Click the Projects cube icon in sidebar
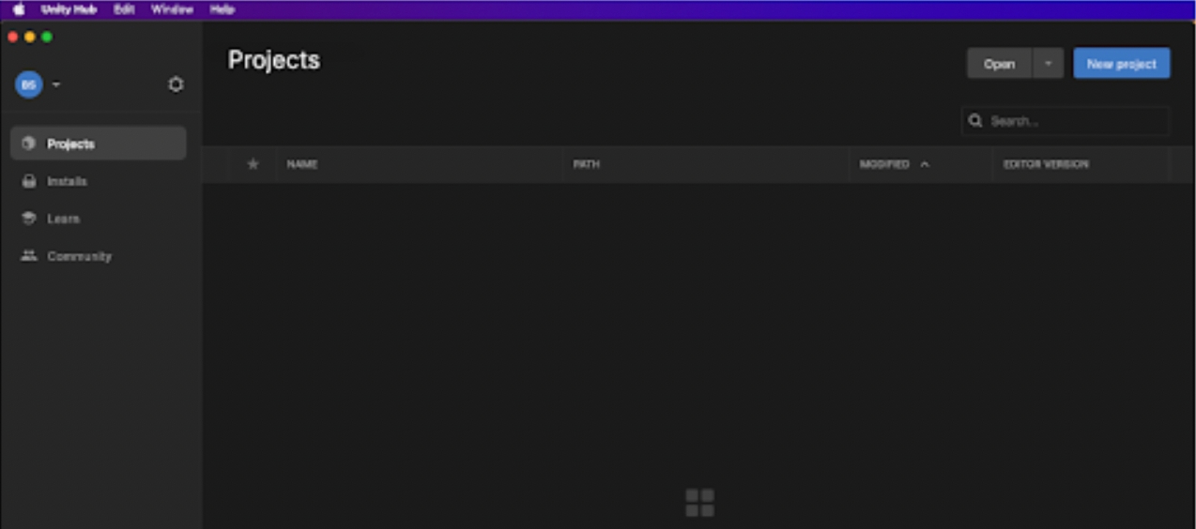Image resolution: width=1196 pixels, height=529 pixels. coord(28,144)
